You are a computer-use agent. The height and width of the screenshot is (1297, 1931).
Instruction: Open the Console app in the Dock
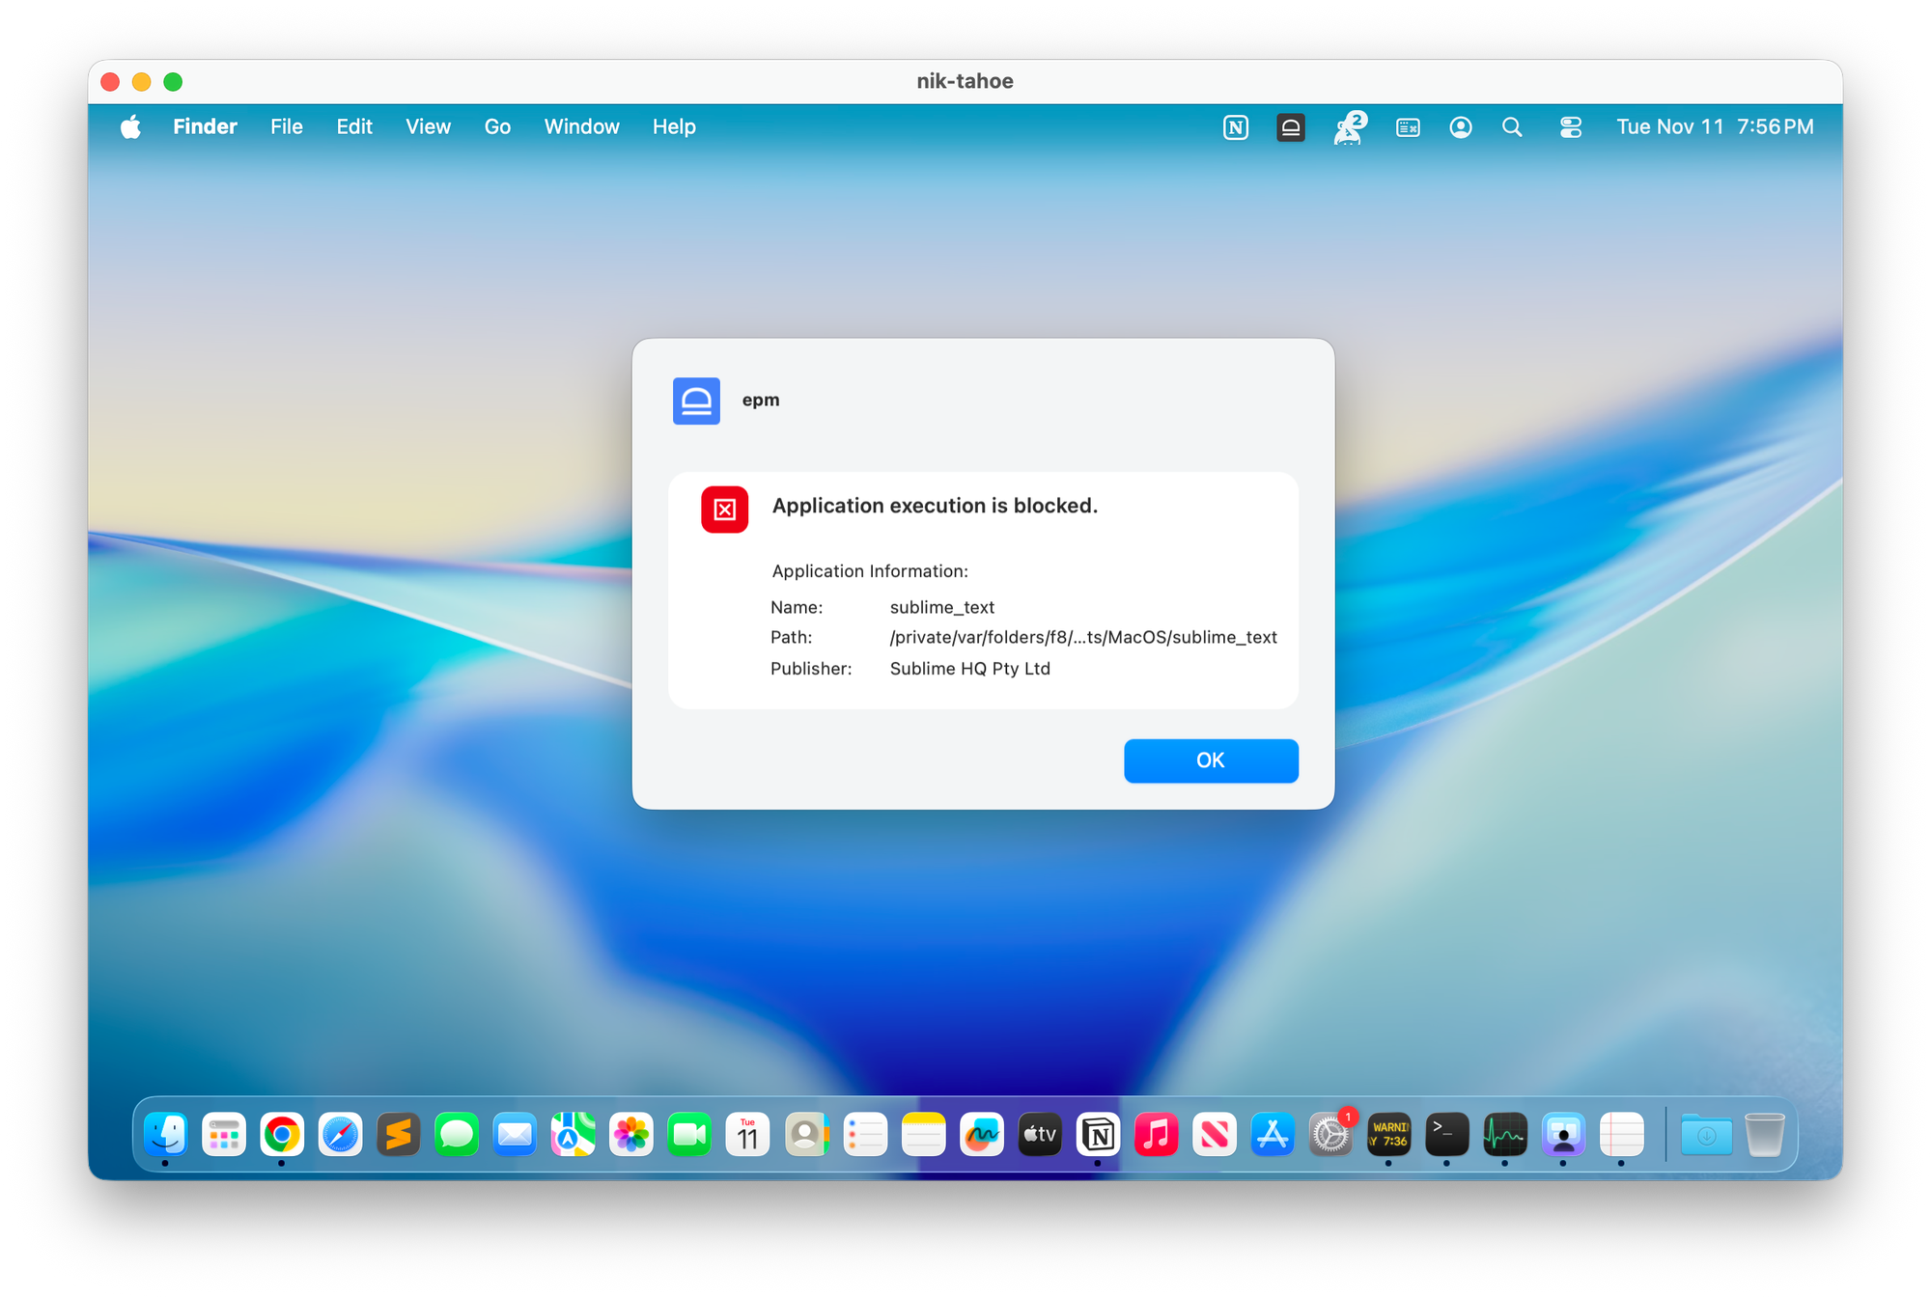(1388, 1135)
